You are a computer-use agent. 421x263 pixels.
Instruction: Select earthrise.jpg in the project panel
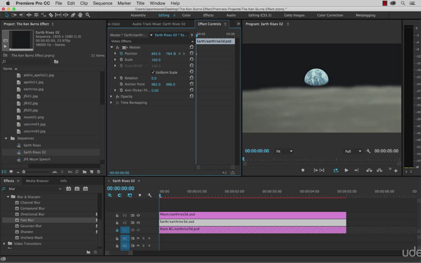tap(33, 89)
